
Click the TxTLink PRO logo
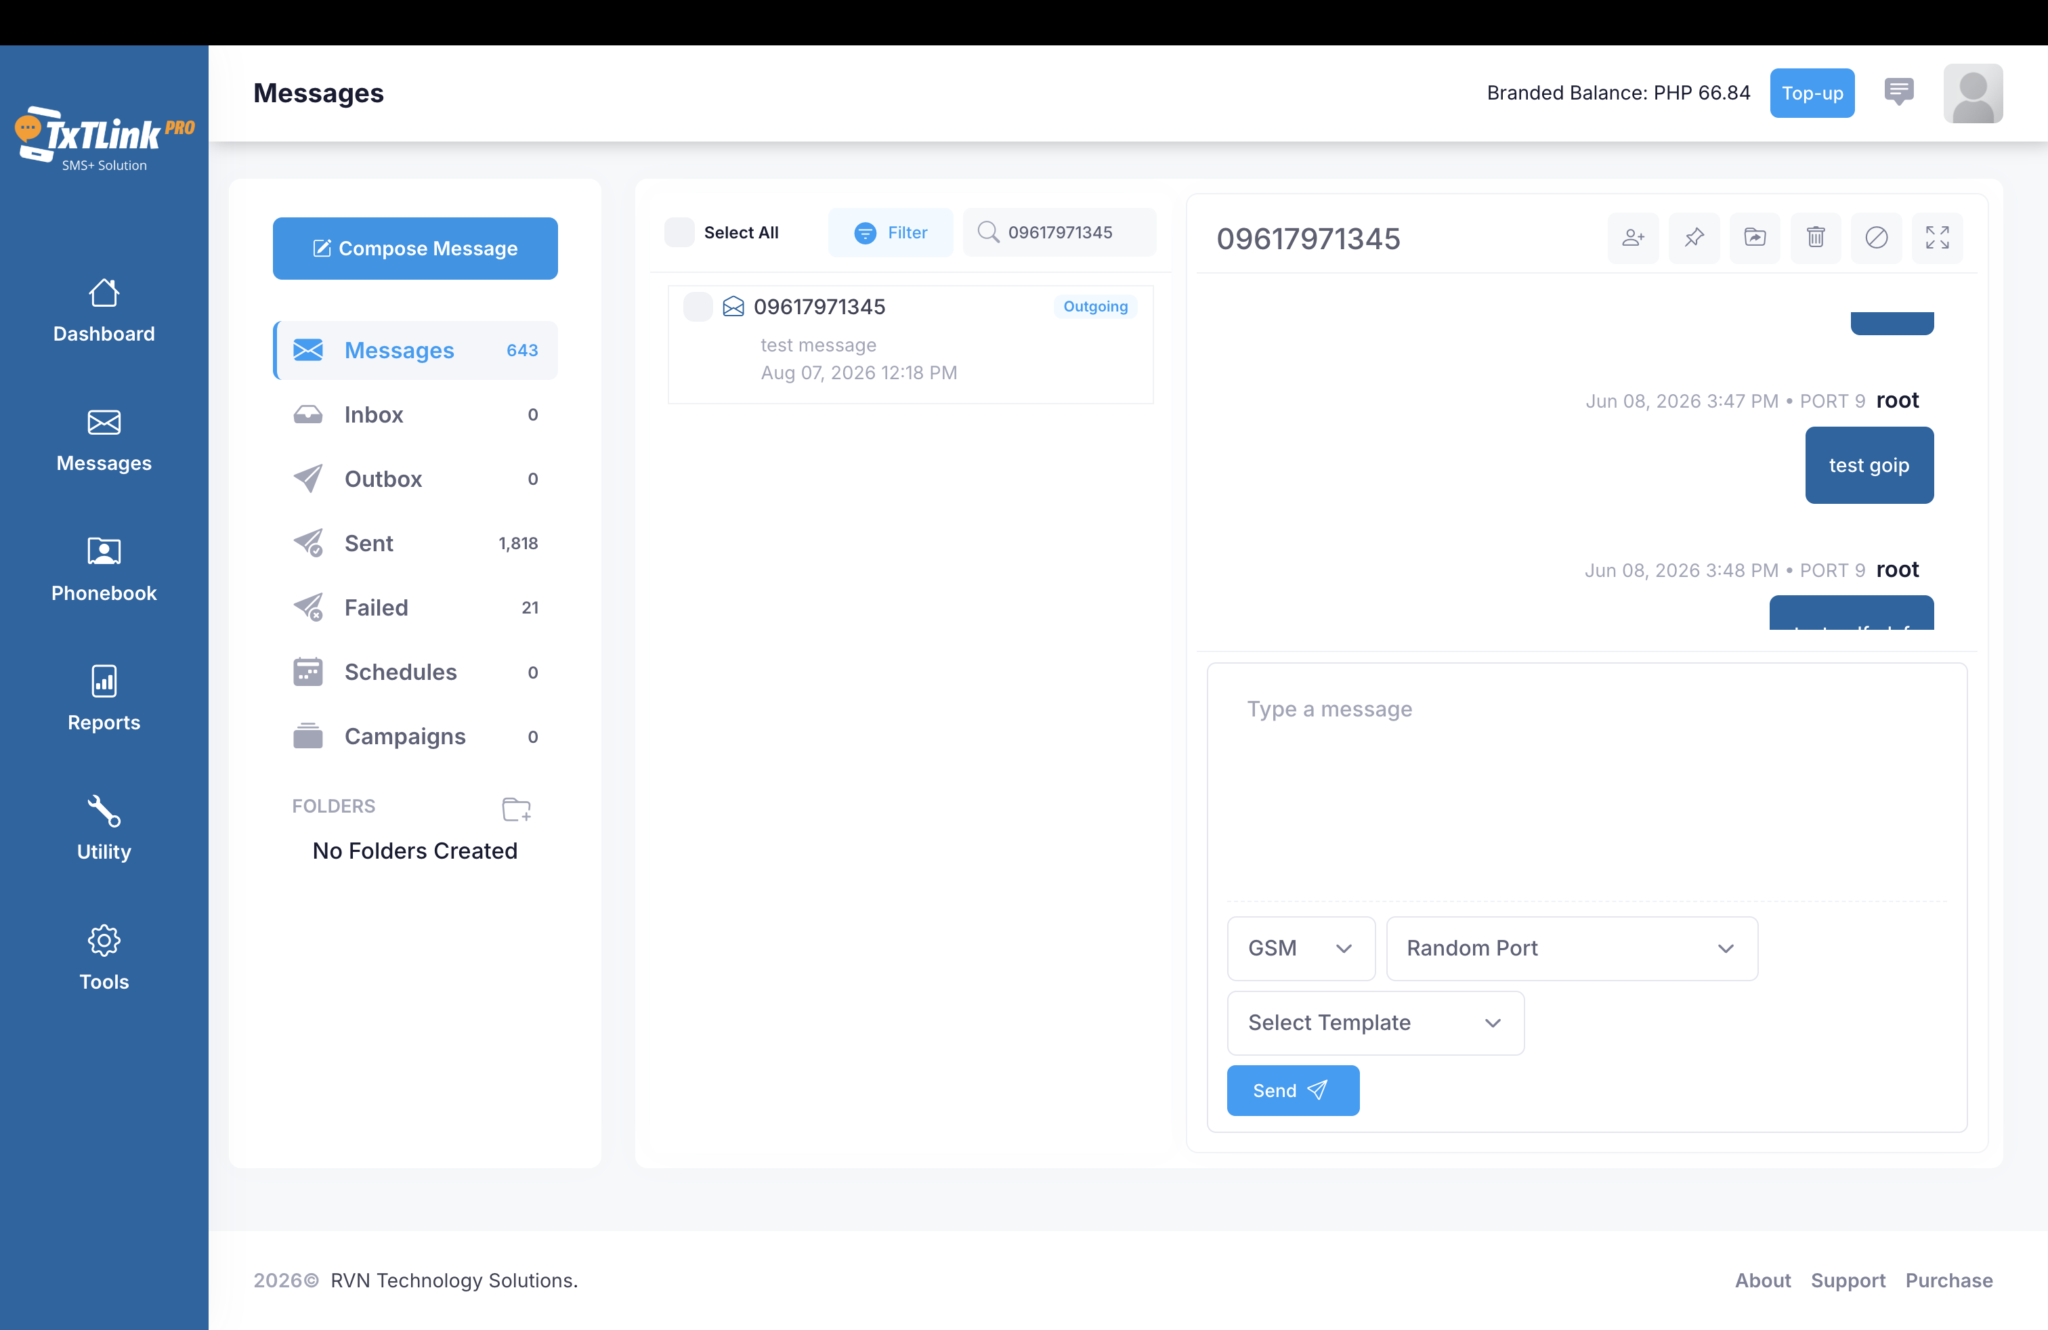[104, 137]
